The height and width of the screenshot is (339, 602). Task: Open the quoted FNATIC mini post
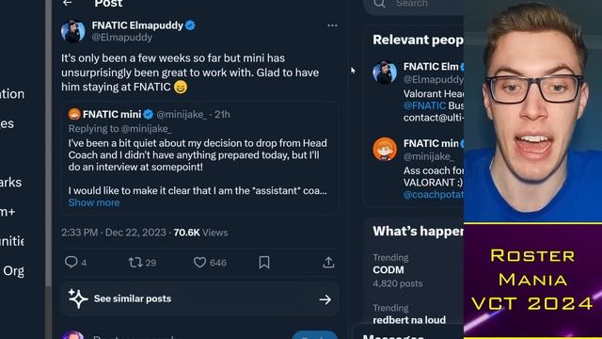click(199, 158)
